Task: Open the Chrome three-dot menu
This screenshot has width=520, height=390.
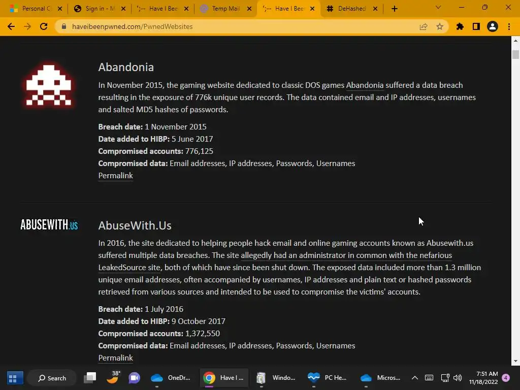Action: [509, 26]
